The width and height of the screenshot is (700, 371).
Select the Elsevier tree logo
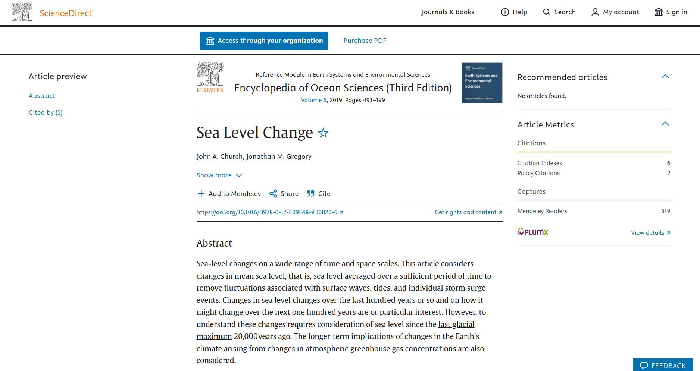[x=210, y=77]
